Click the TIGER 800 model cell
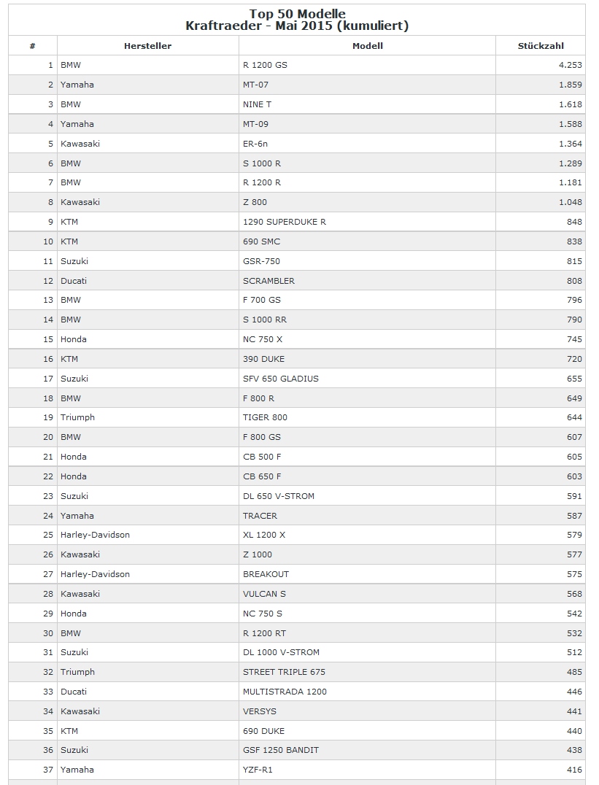 click(x=265, y=417)
